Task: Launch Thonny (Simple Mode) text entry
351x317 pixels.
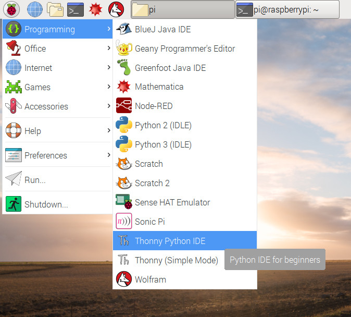Action: (x=177, y=261)
